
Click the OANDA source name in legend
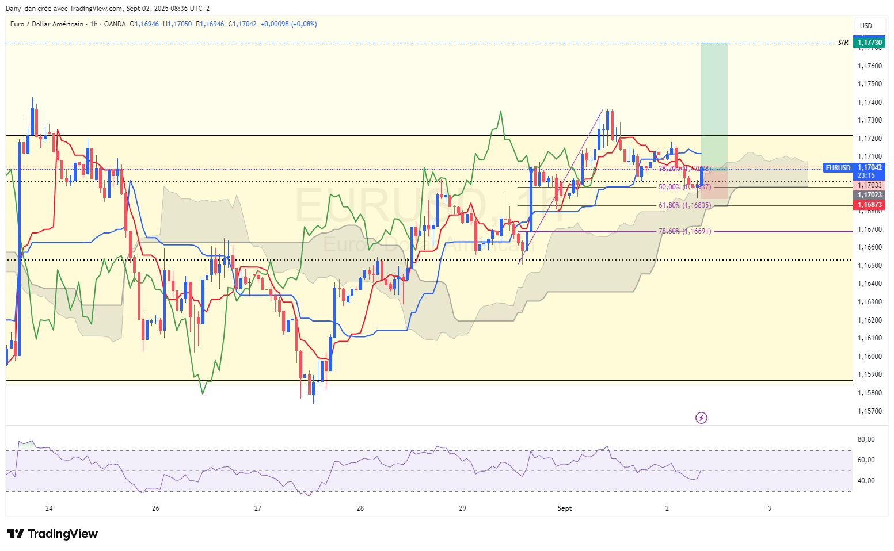(115, 24)
